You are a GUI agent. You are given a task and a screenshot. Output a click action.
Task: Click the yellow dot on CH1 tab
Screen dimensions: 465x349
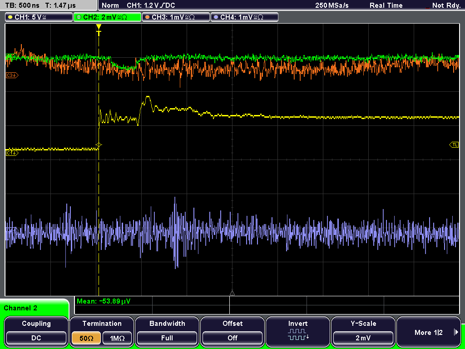[x=10, y=17]
